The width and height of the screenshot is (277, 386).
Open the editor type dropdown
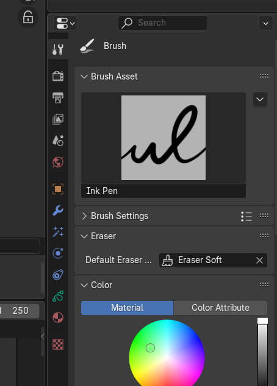(65, 23)
